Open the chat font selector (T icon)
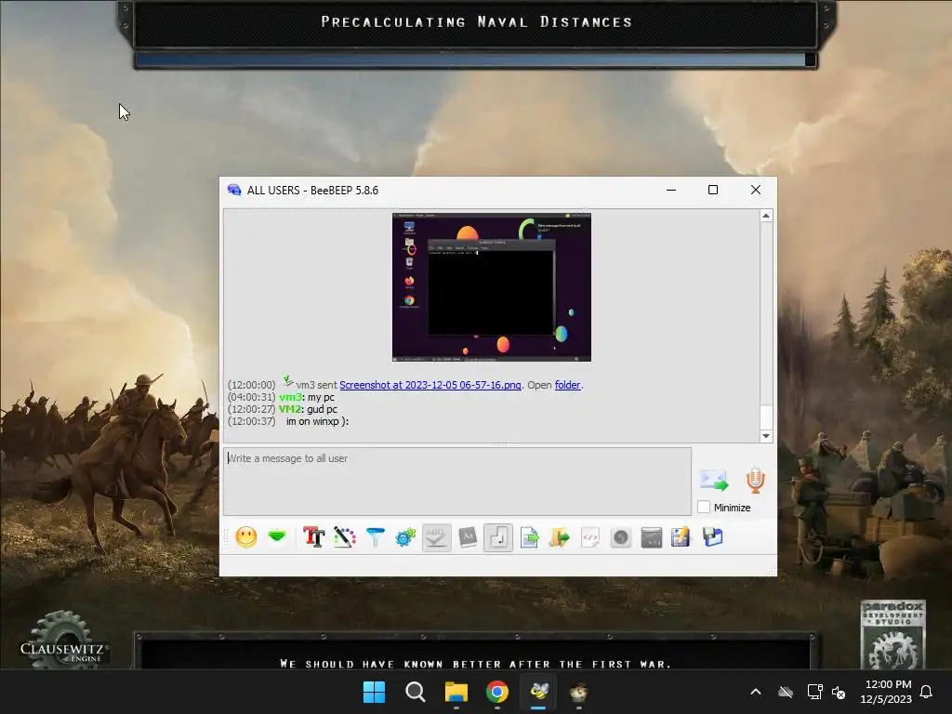 tap(314, 537)
